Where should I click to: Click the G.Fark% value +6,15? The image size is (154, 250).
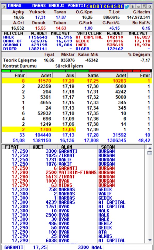(114, 28)
